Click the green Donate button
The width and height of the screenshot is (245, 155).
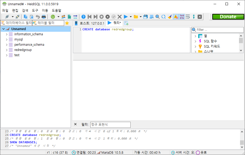tap(228, 17)
